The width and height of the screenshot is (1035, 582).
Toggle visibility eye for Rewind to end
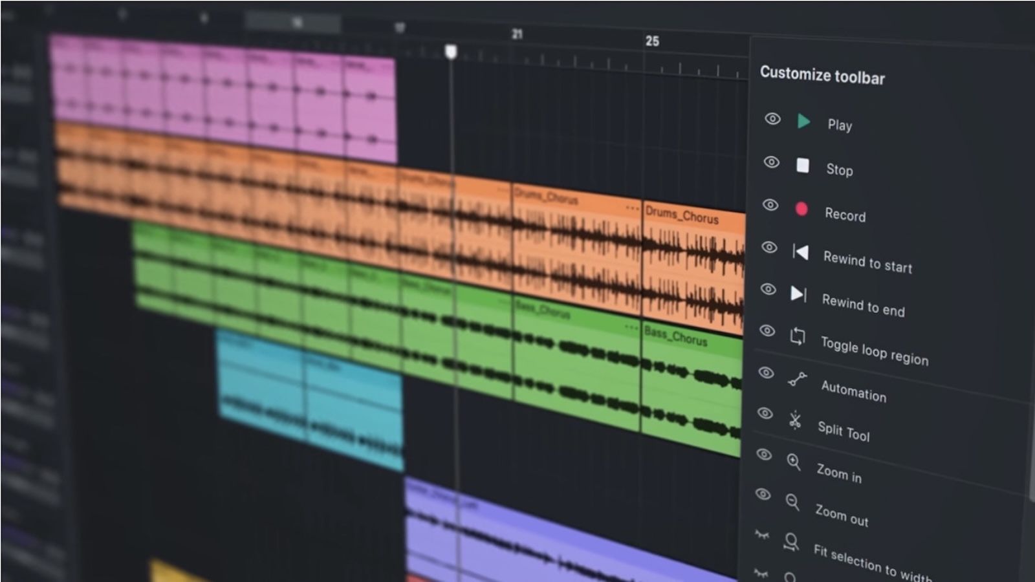tap(768, 289)
